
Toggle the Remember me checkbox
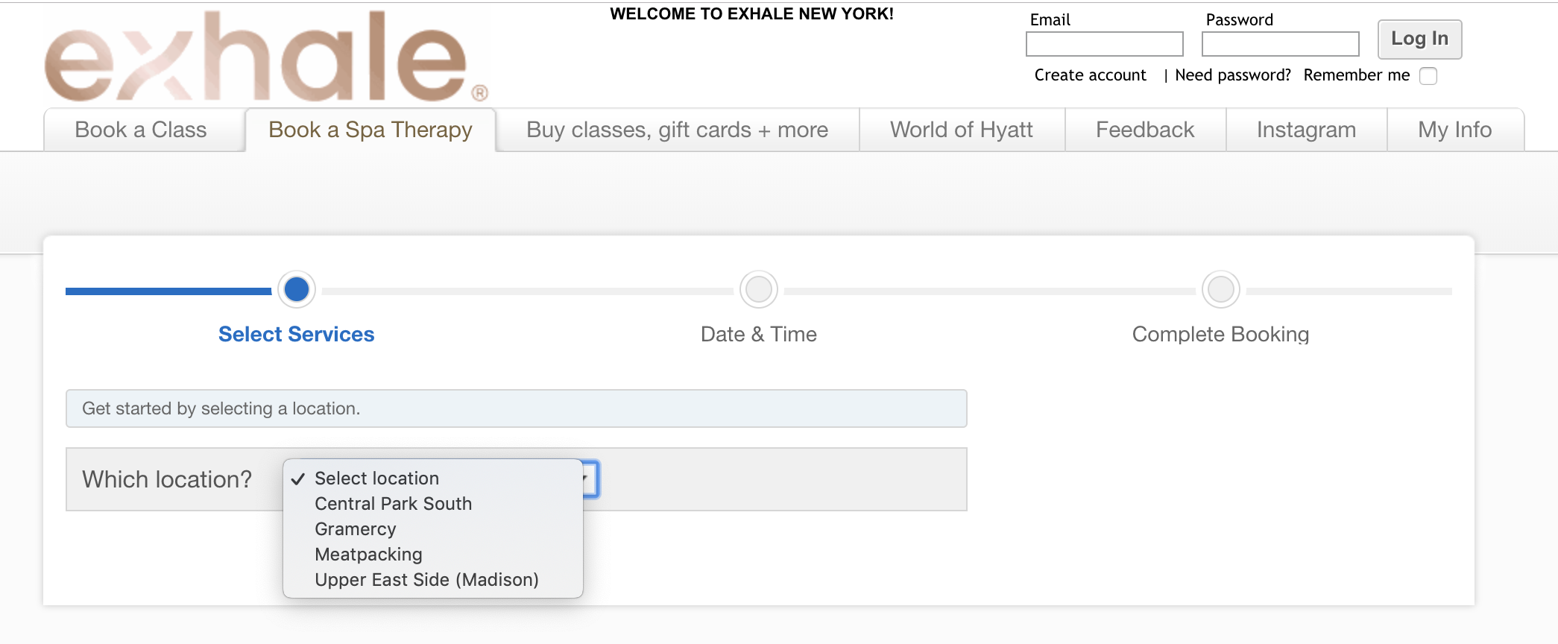(x=1428, y=76)
